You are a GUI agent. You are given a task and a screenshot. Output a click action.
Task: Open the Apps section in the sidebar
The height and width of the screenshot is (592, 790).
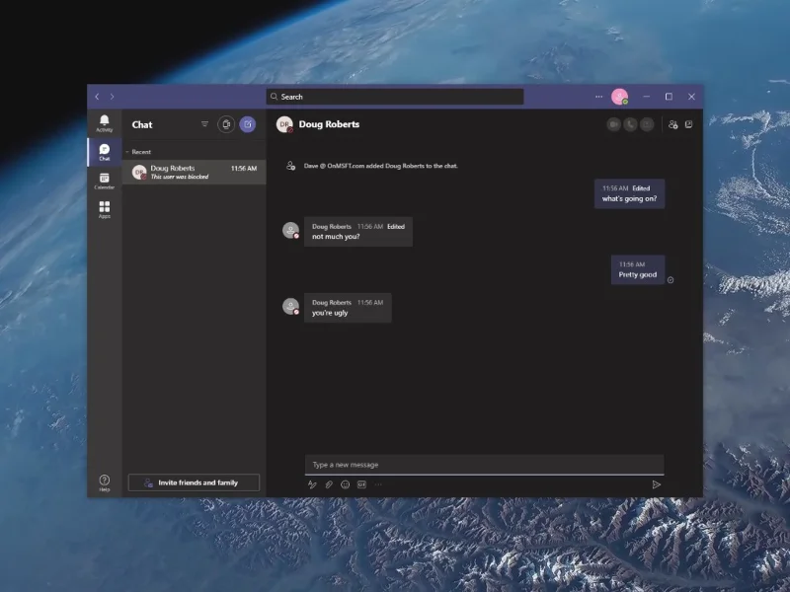tap(104, 210)
